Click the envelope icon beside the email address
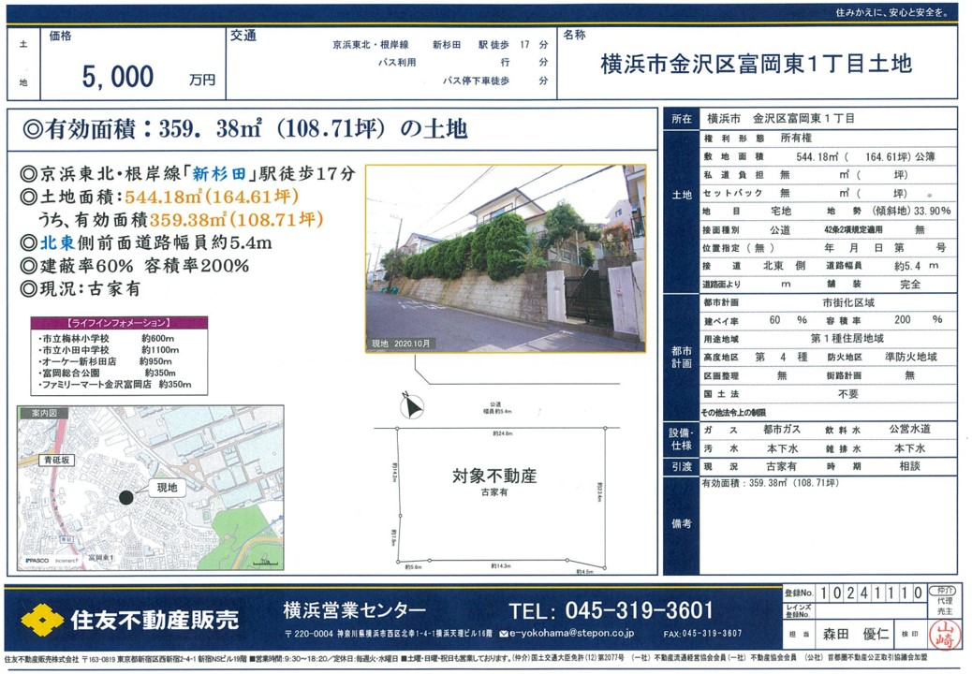The height and width of the screenshot is (674, 972). click(x=503, y=635)
